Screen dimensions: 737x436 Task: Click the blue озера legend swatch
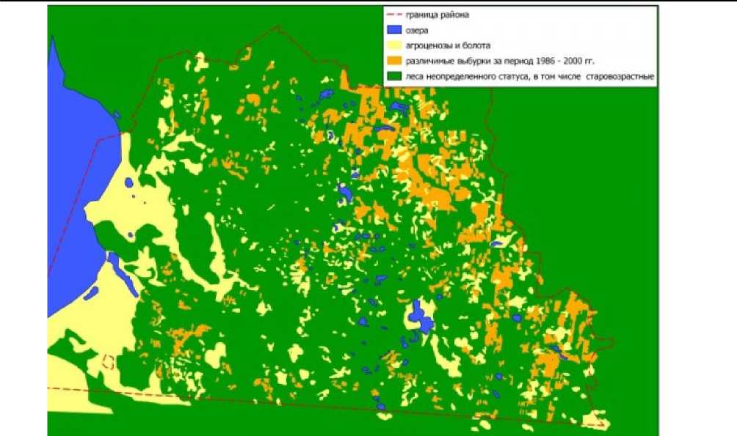395,30
